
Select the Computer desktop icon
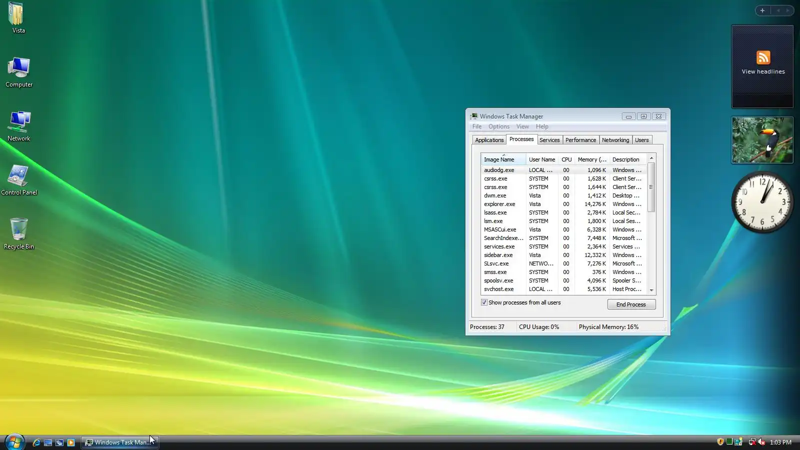(x=19, y=72)
